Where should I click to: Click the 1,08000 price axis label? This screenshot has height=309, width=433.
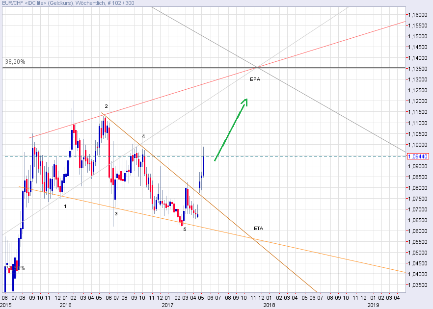417,188
